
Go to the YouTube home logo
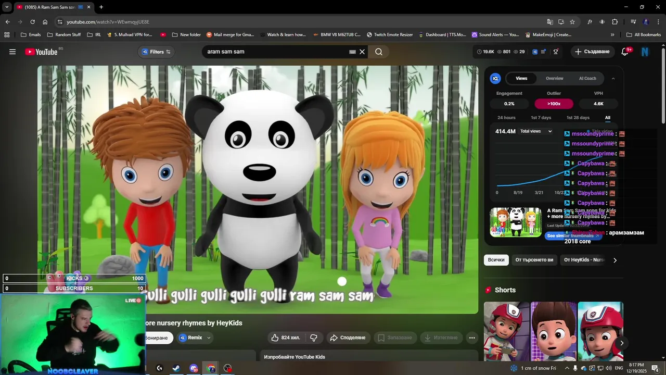[x=41, y=52]
